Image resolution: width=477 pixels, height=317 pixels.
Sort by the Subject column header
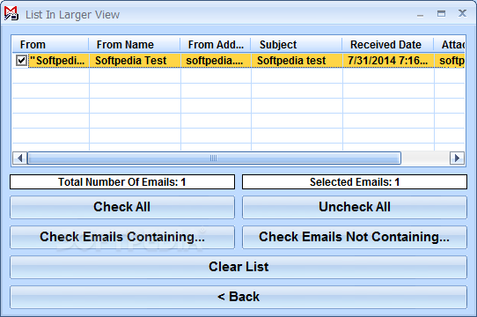297,45
